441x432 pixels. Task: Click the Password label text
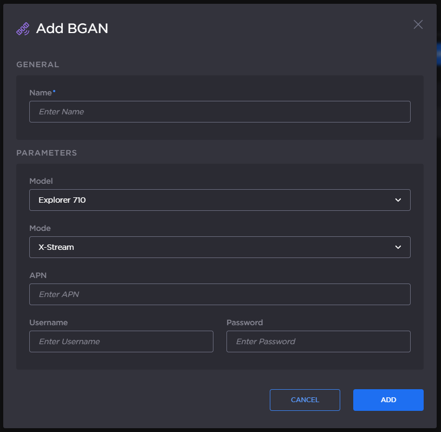[x=244, y=323]
